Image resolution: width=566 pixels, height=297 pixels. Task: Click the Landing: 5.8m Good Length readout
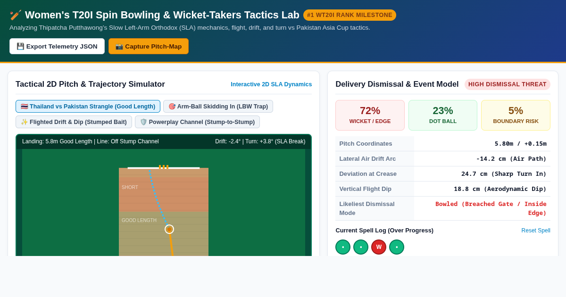[x=91, y=141]
